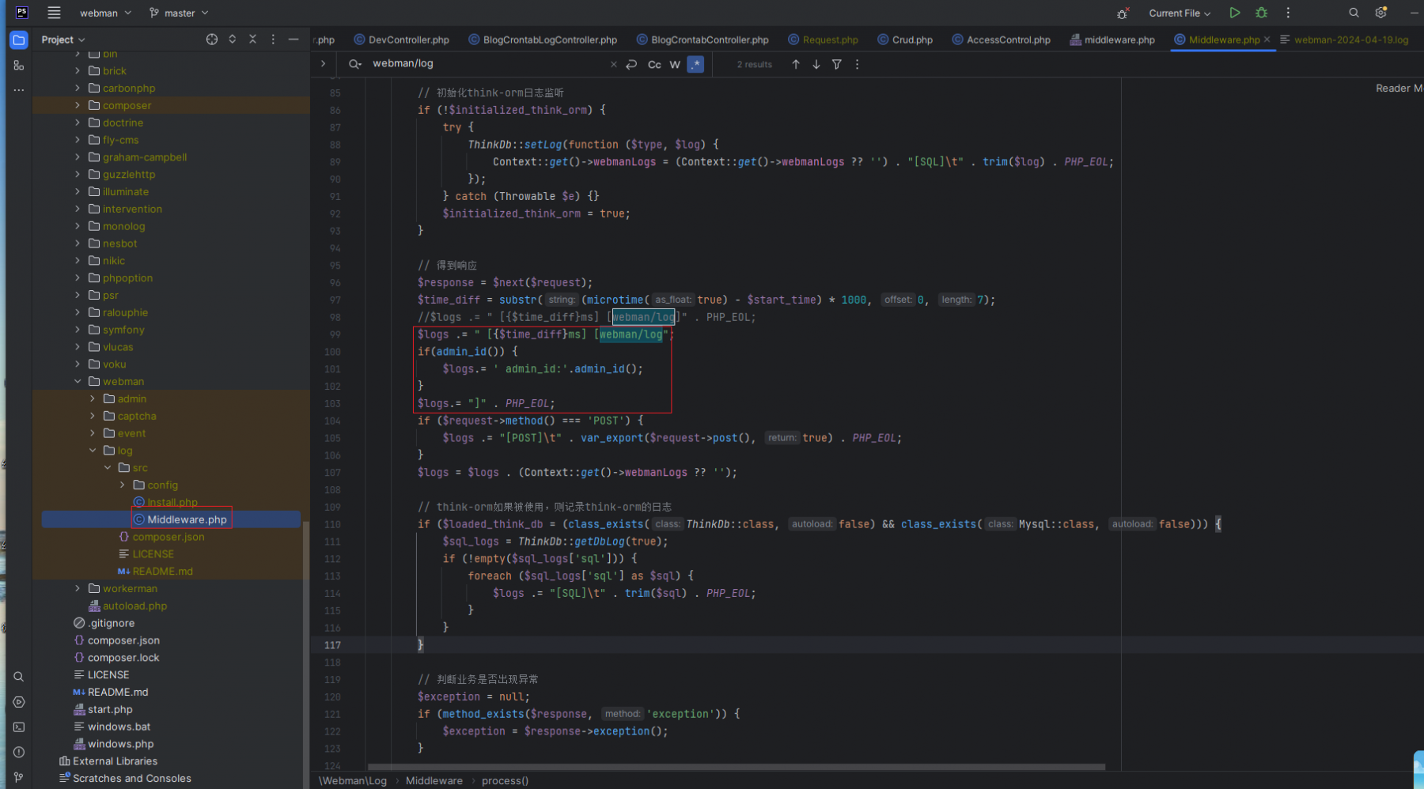1424x789 pixels.
Task: Open the Services tool window in the left bar
Action: click(19, 702)
